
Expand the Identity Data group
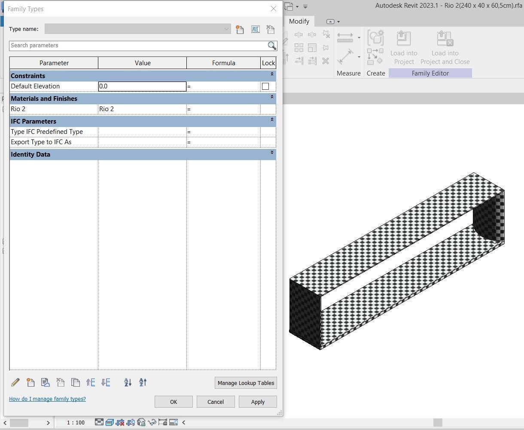[272, 153]
